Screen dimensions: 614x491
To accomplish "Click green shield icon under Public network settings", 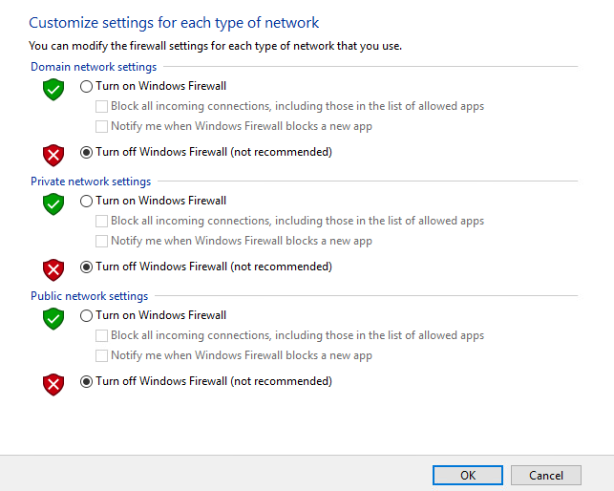I will [53, 319].
